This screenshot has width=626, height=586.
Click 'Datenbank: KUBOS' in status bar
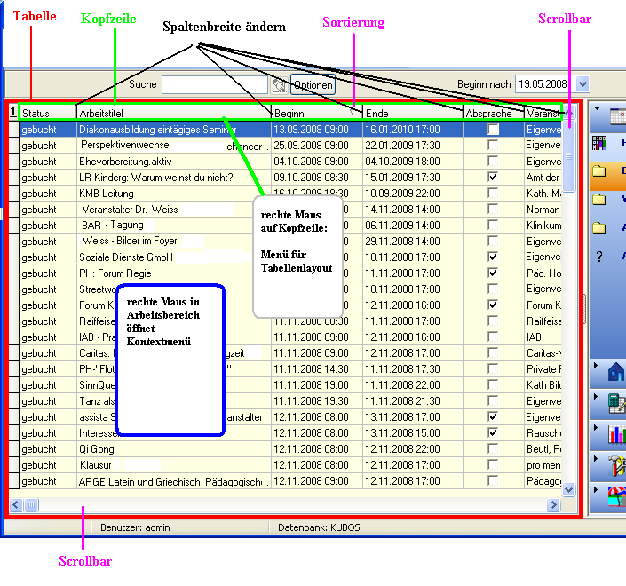pyautogui.click(x=319, y=527)
